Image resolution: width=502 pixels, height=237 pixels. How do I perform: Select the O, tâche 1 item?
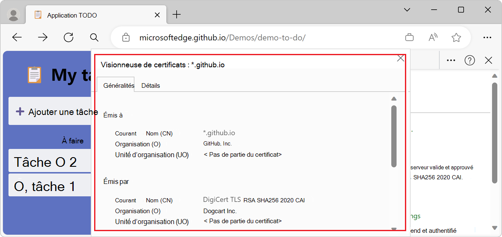(50, 186)
